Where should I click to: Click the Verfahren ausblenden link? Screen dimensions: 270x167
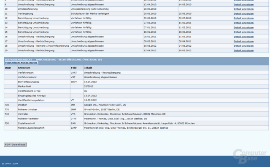pyautogui.click(x=21, y=63)
